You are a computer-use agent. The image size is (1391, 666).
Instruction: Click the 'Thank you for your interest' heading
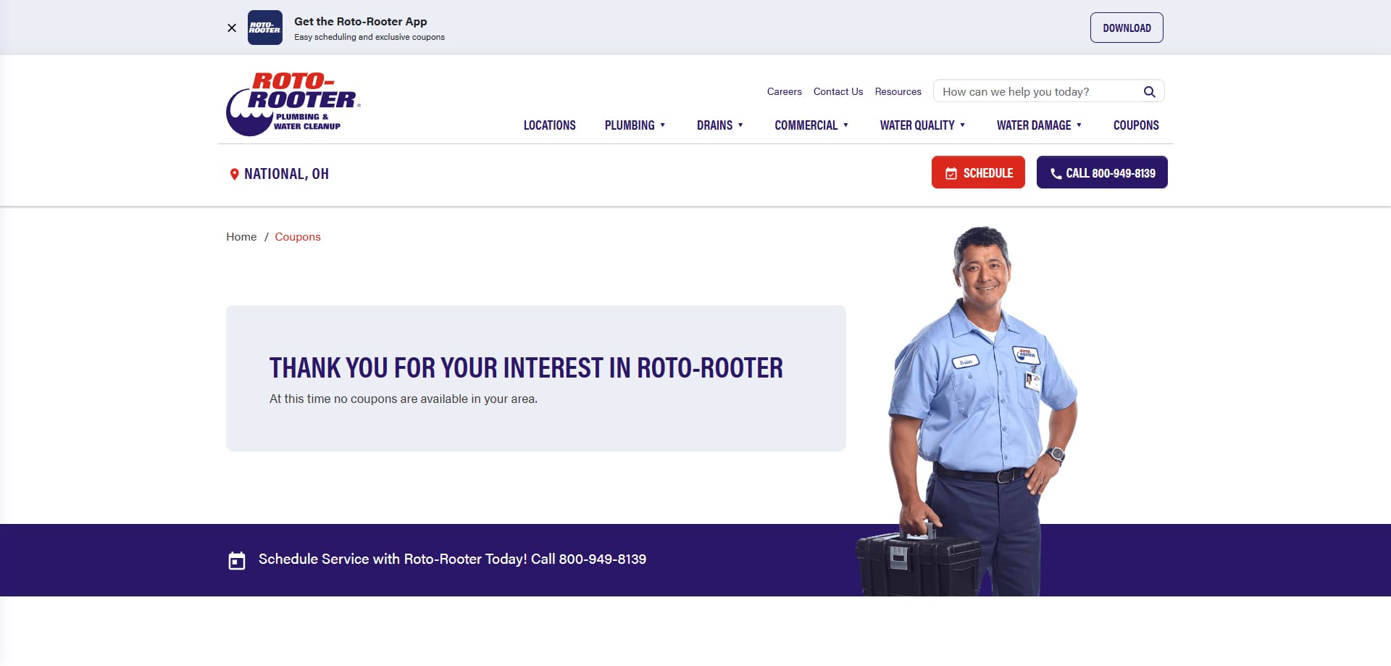pyautogui.click(x=526, y=368)
